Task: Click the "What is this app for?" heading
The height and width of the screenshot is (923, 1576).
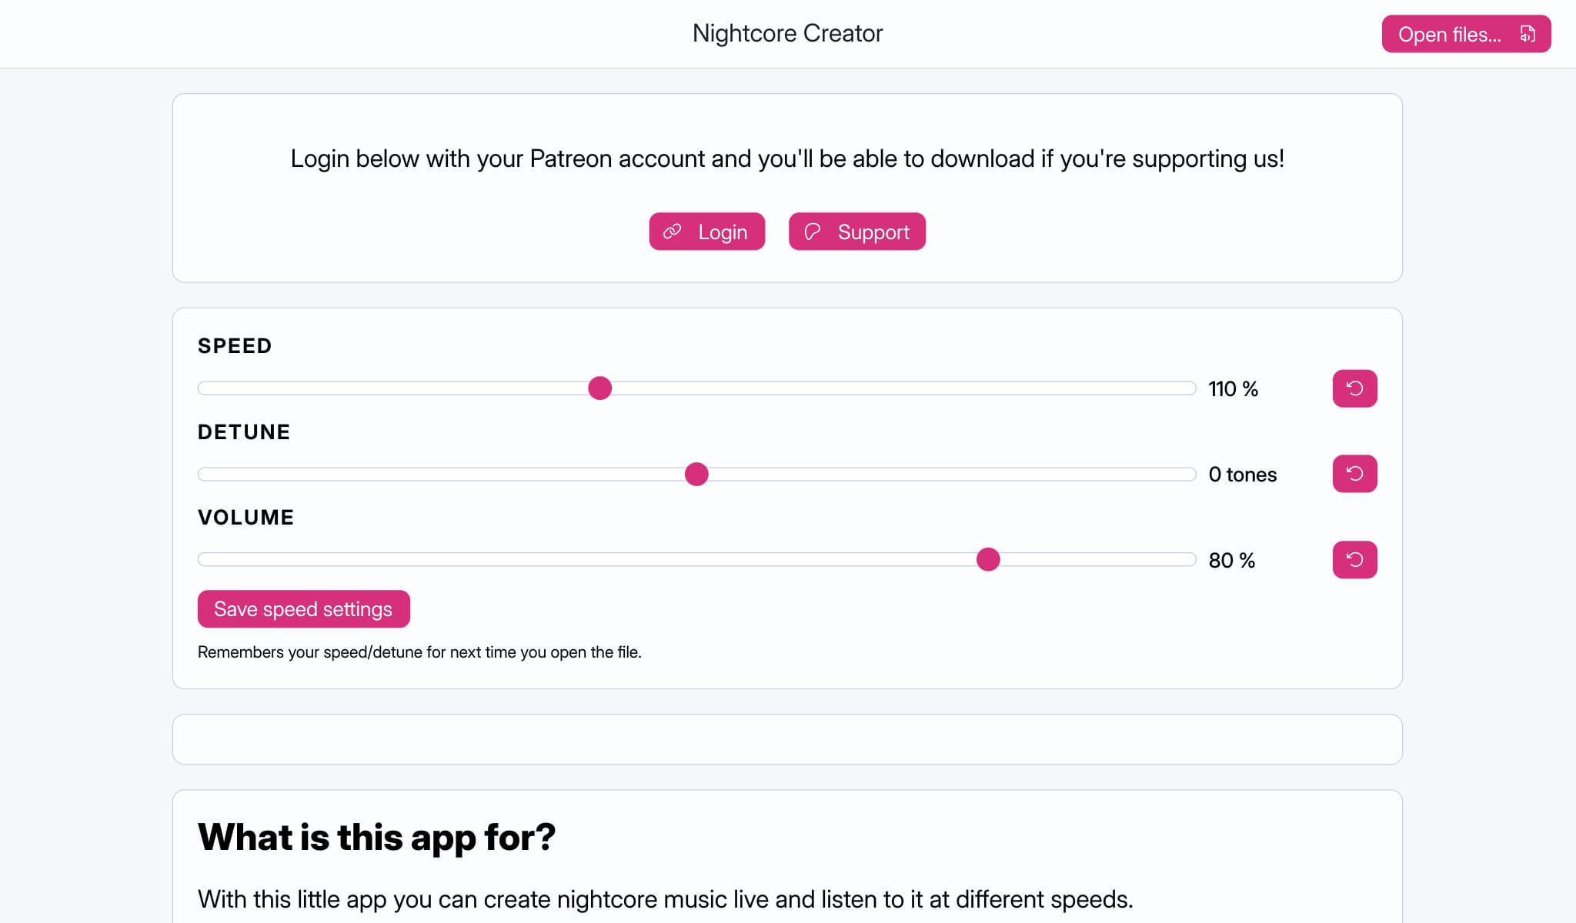Action: pos(376,837)
